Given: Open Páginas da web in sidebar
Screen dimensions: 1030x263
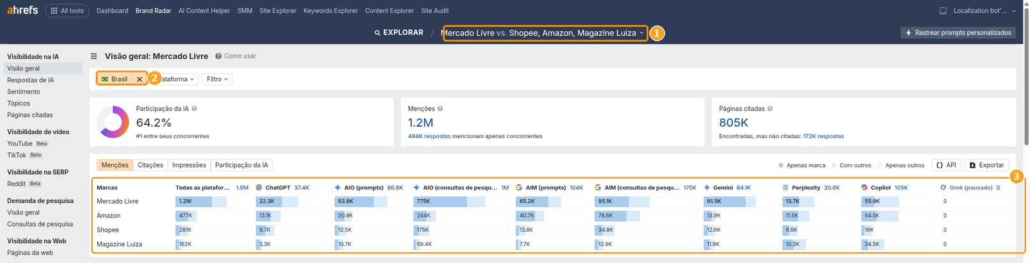Looking at the screenshot, I should tap(30, 253).
